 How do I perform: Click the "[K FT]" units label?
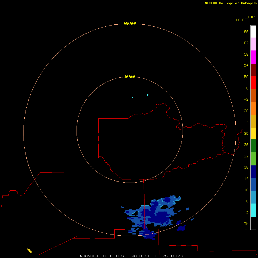point(242,20)
